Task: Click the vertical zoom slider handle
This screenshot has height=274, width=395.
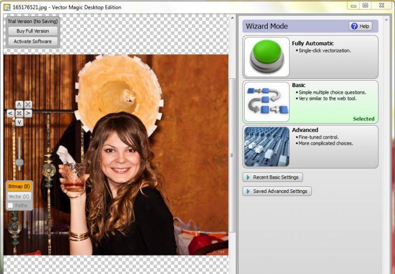Action: tap(19, 162)
